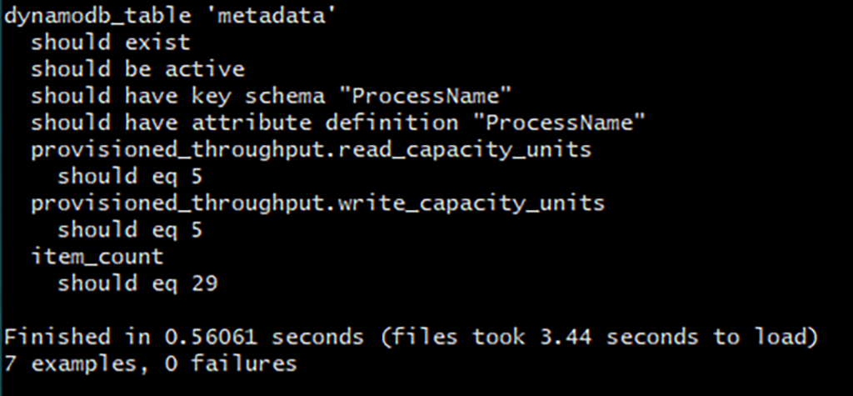Click the "should eq 29" line

tap(137, 283)
